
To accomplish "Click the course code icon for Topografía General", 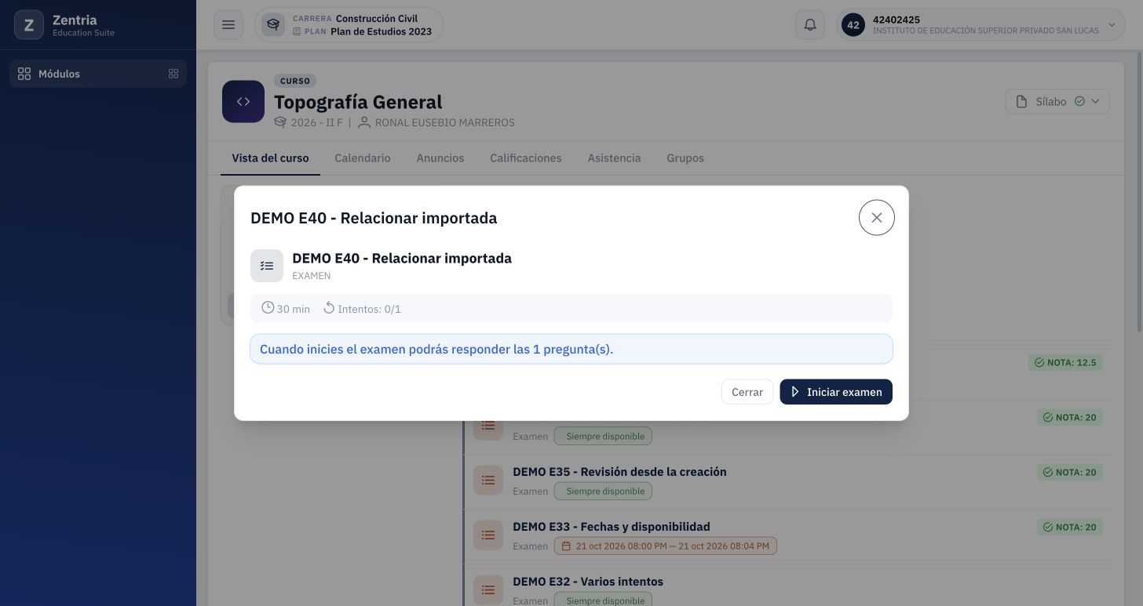I will (x=243, y=102).
